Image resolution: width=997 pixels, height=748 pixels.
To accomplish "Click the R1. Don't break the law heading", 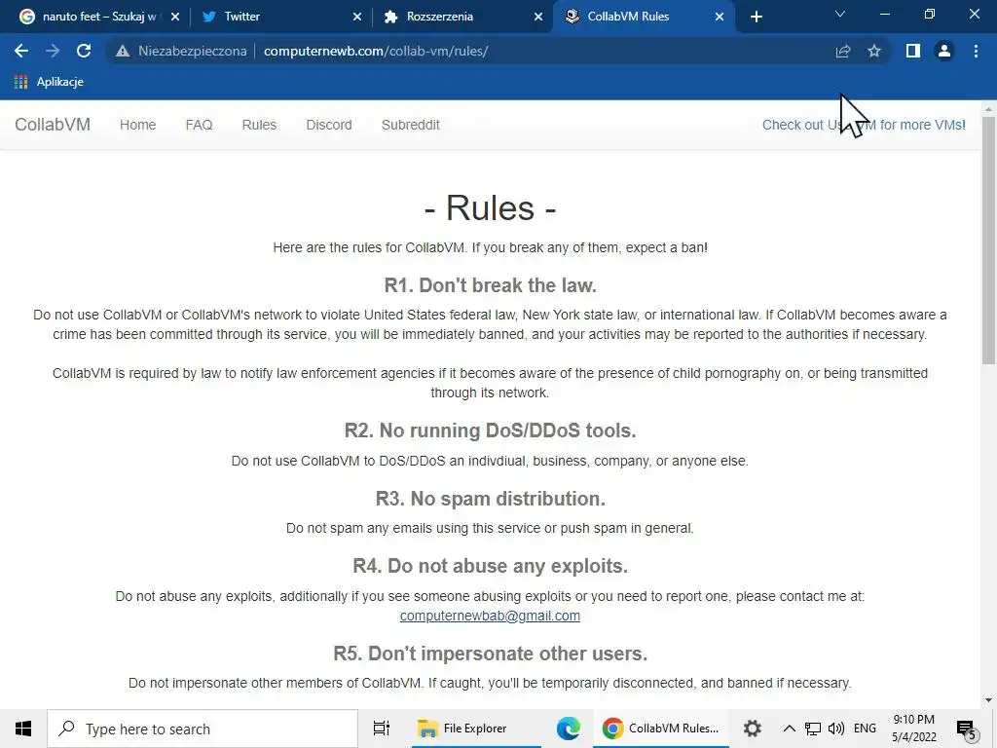I will pos(491,285).
